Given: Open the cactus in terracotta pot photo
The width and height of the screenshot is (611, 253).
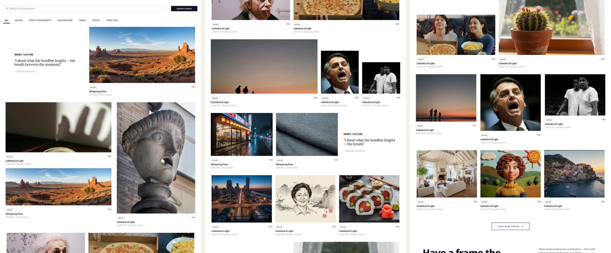Looking at the screenshot, I should coord(551,27).
